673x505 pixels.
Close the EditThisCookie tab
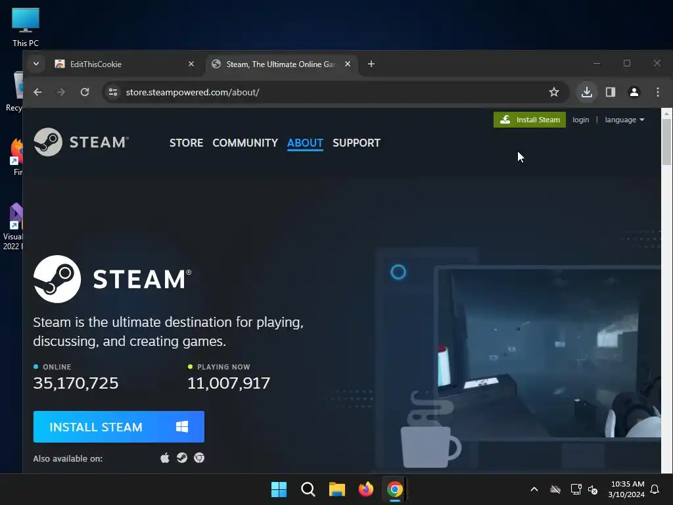(191, 64)
